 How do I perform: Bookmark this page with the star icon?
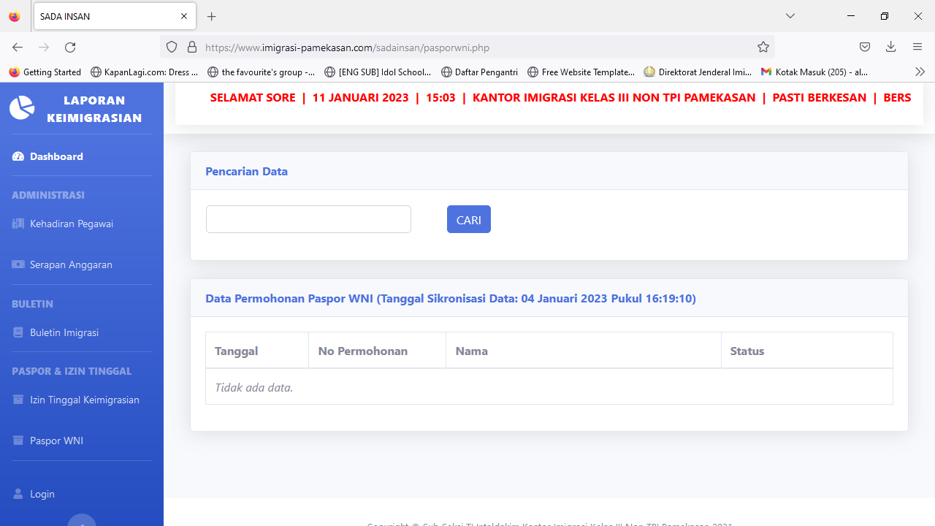[763, 47]
